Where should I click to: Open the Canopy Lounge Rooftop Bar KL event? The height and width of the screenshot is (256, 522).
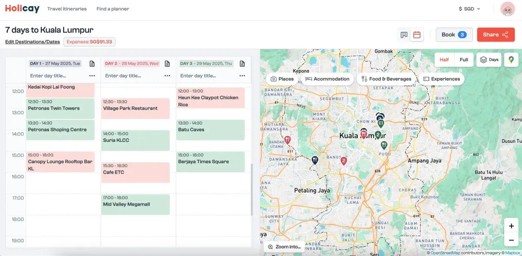(x=60, y=162)
